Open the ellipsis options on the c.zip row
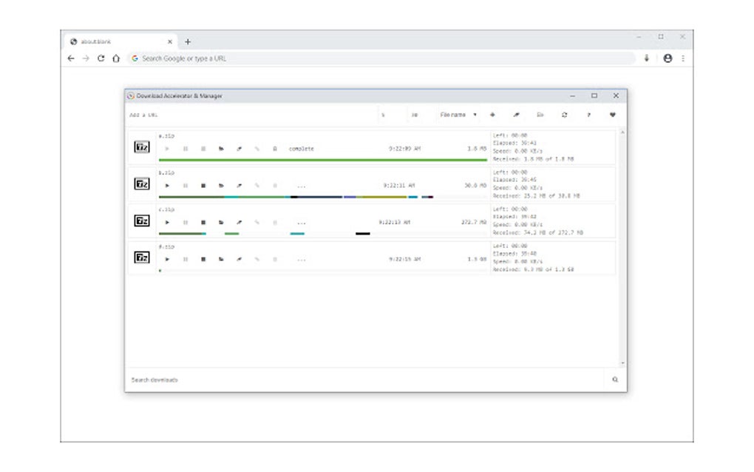Screen dimensions: 754x472 pos(301,222)
